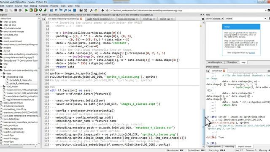
Task: Switch to the tutorial-1.py editor tab
Action: (x=166, y=19)
